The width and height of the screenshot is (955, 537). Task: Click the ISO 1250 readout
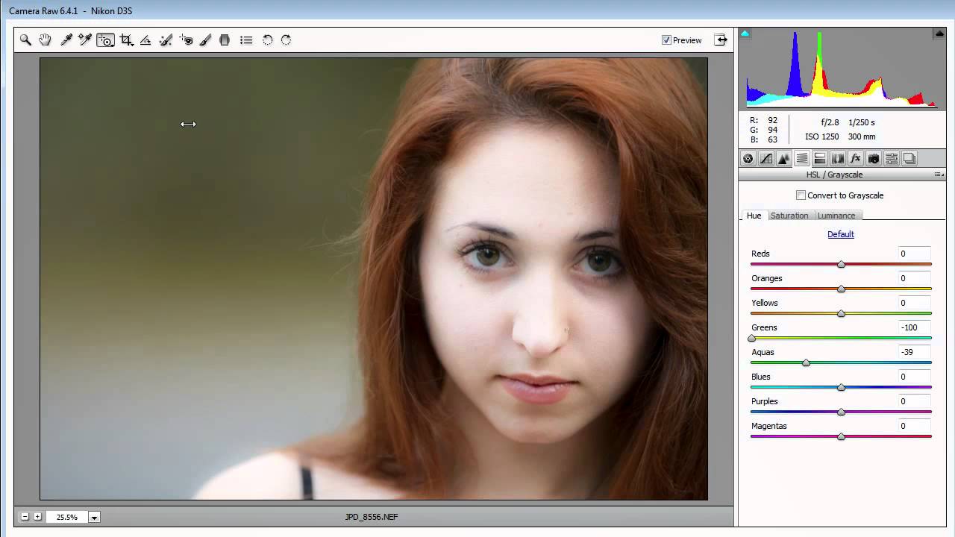point(821,137)
